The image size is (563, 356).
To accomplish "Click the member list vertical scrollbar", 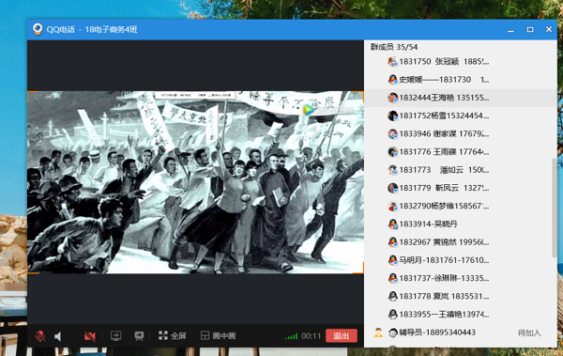I will click(x=554, y=208).
